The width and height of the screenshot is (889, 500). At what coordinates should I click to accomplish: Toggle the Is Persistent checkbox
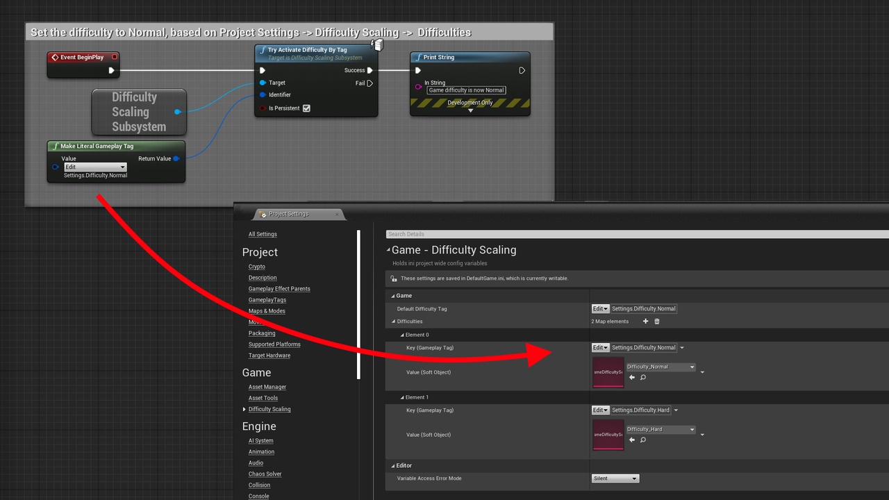306,108
